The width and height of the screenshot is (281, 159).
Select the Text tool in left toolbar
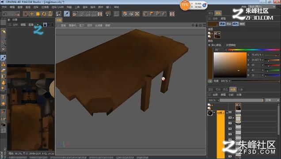click(3, 97)
